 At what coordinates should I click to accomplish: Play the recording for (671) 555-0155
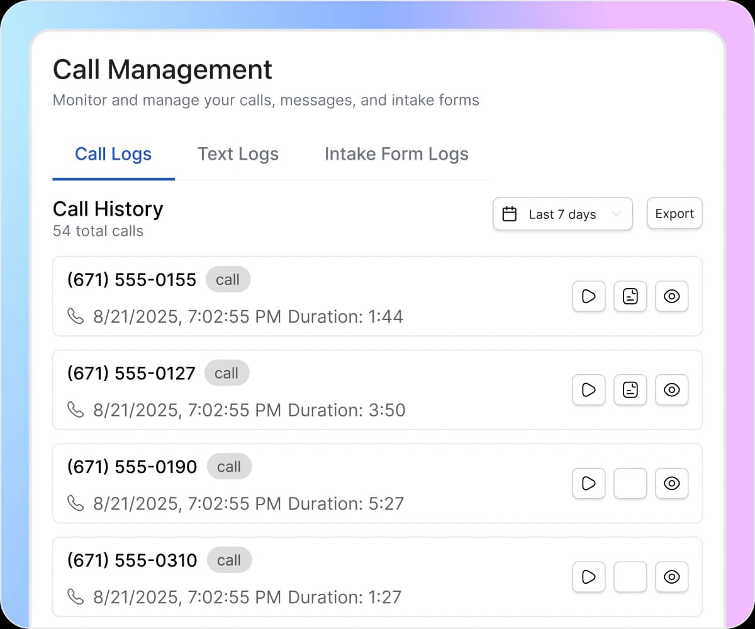(x=588, y=296)
